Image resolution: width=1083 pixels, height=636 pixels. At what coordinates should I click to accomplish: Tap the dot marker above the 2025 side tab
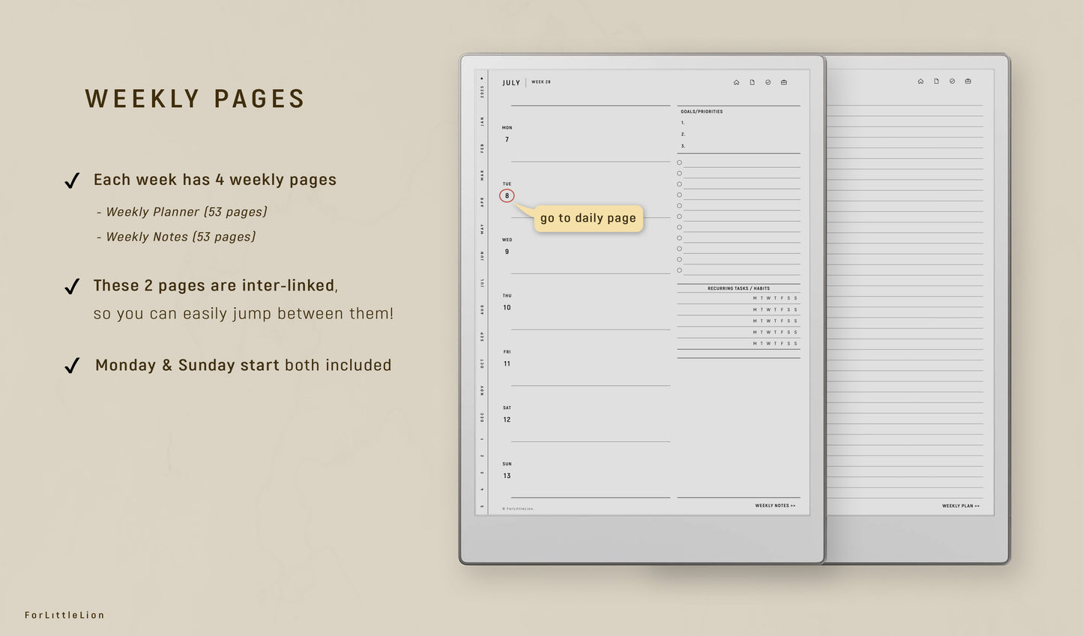[x=482, y=78]
